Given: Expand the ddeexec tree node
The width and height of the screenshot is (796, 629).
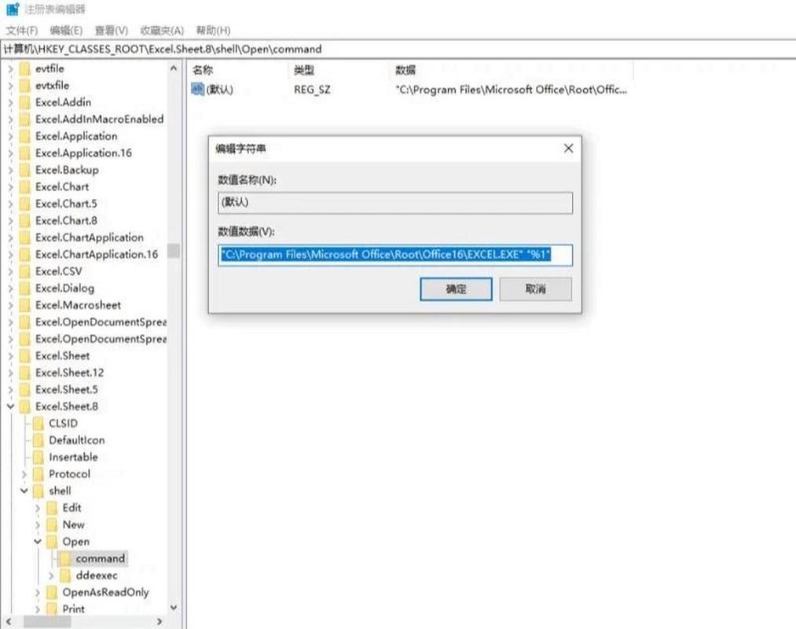Looking at the screenshot, I should 51,576.
